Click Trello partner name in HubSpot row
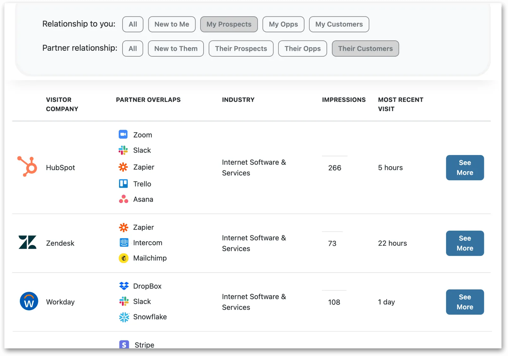The width and height of the screenshot is (508, 356). (142, 184)
